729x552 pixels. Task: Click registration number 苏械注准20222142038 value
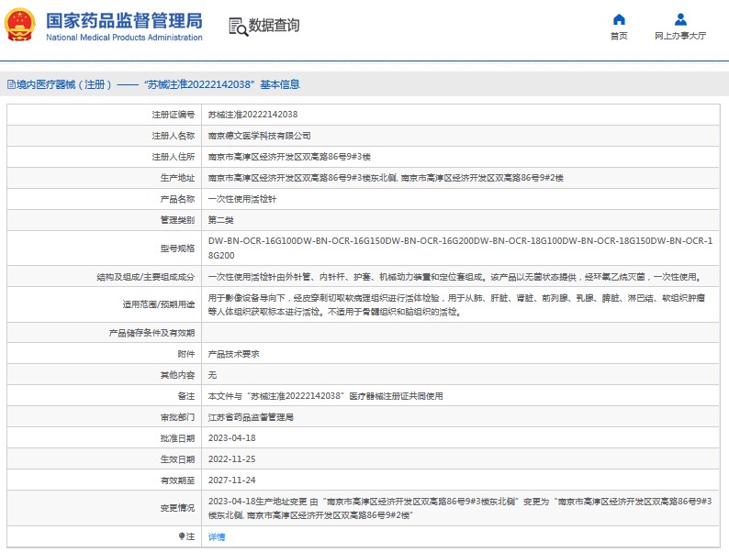(252, 115)
